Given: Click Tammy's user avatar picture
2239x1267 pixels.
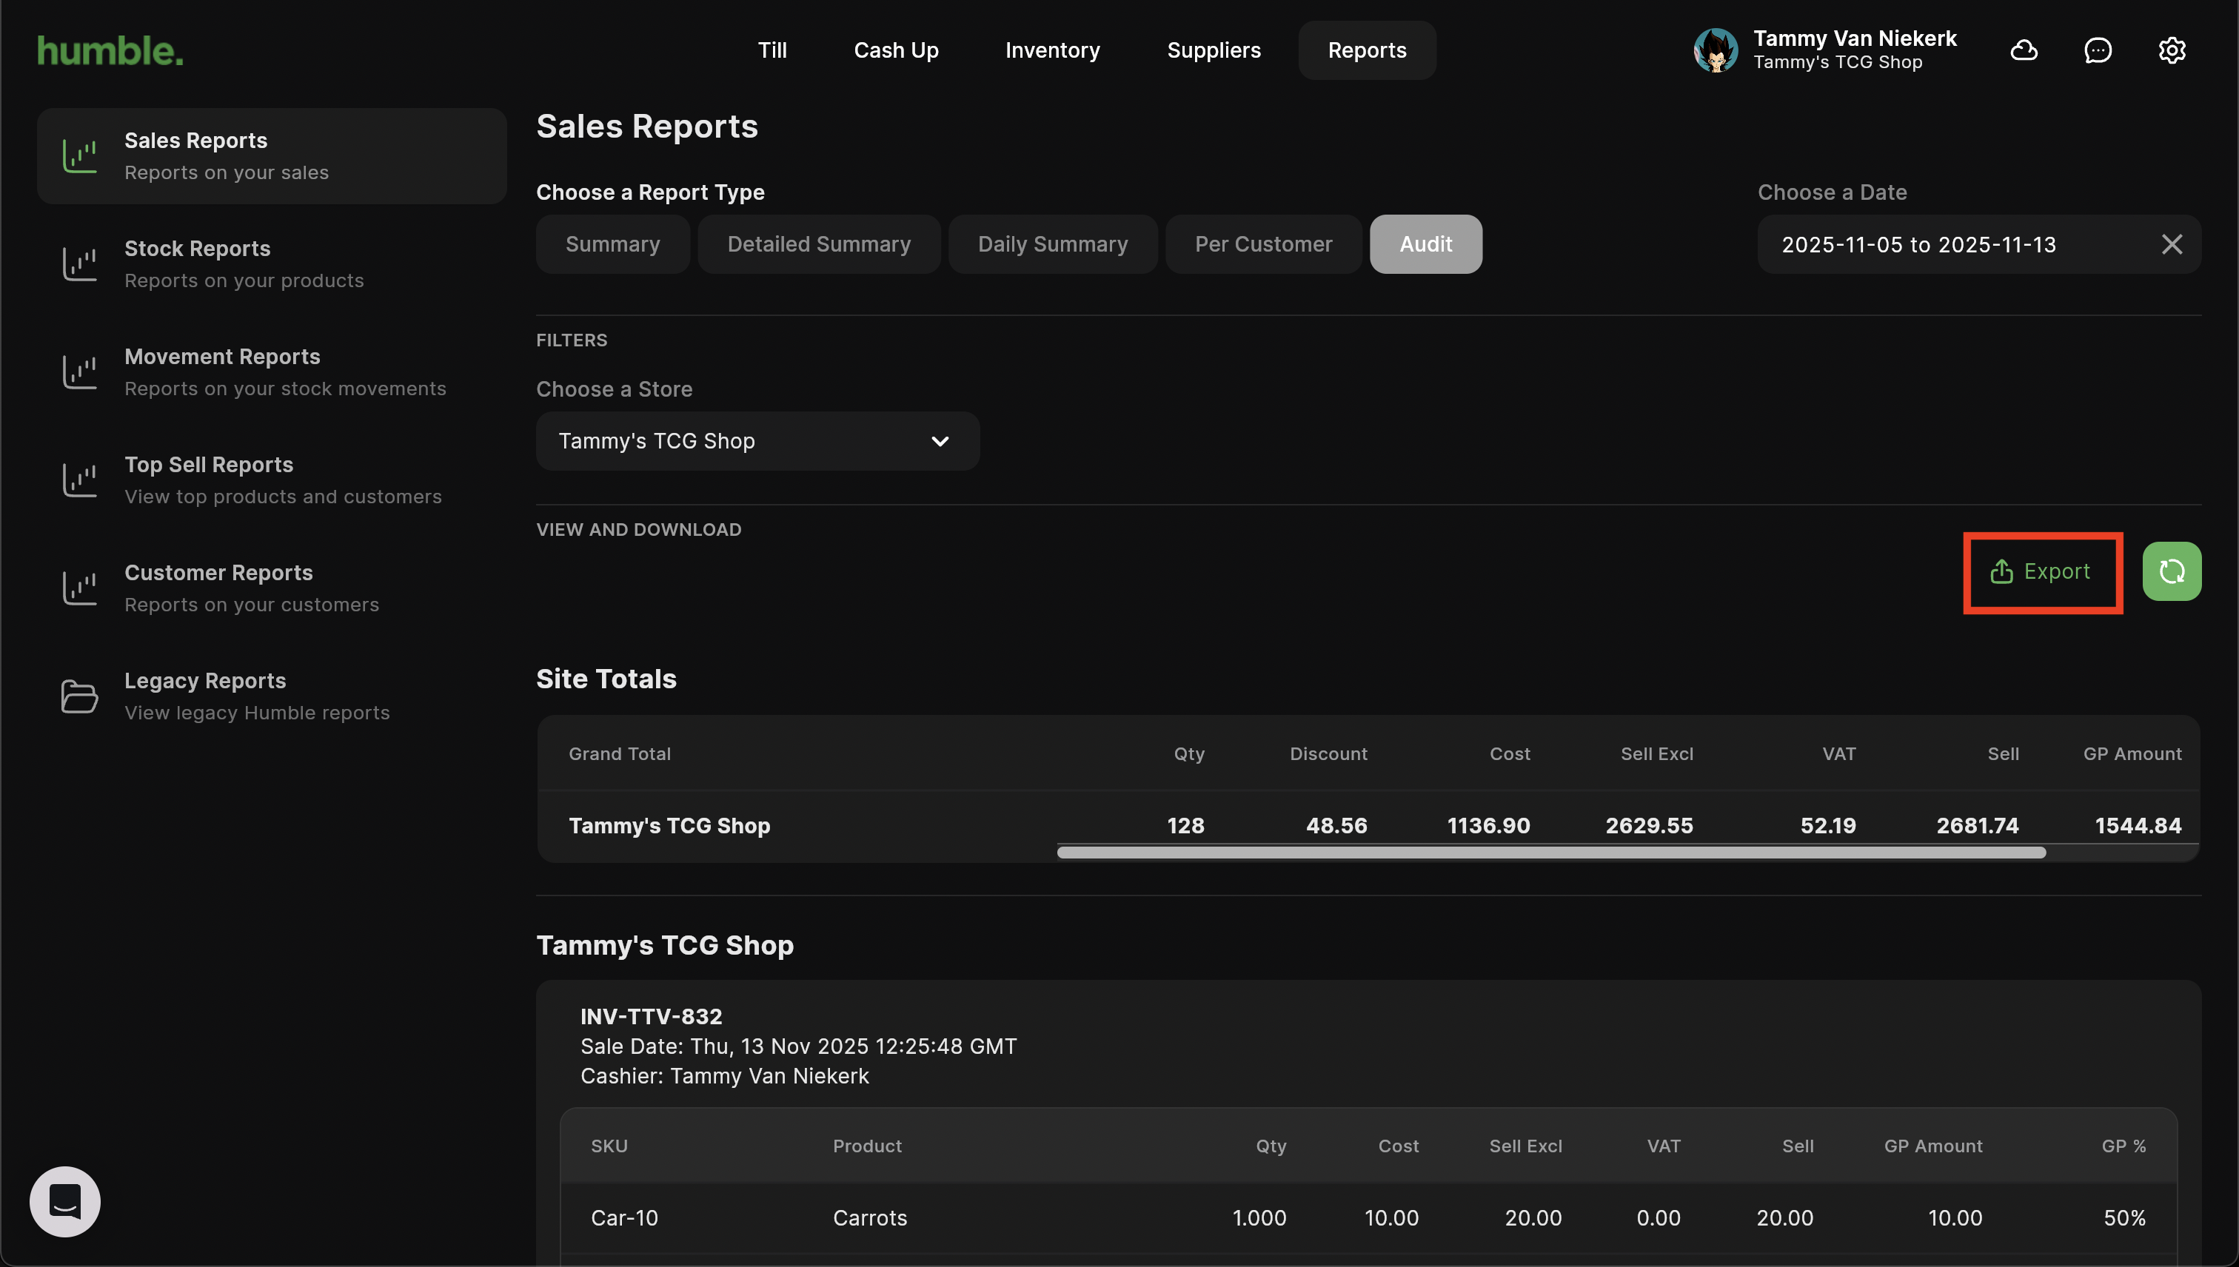Looking at the screenshot, I should pyautogui.click(x=1716, y=50).
